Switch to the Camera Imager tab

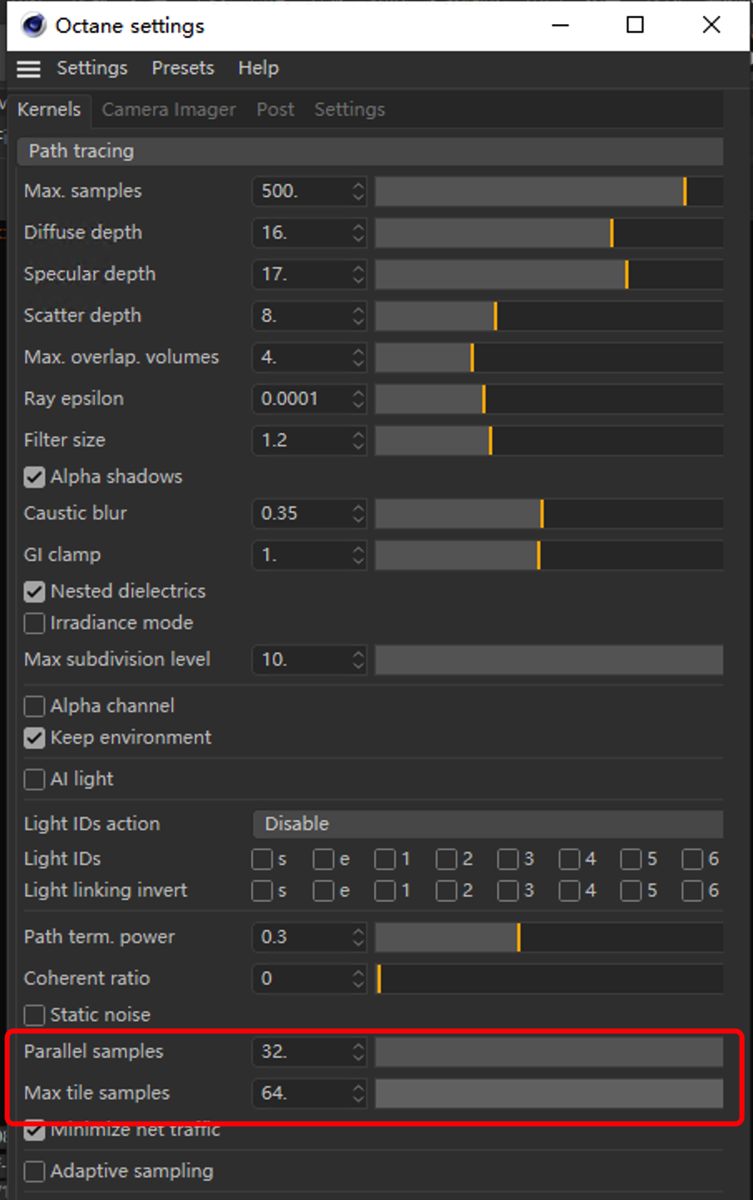point(169,110)
